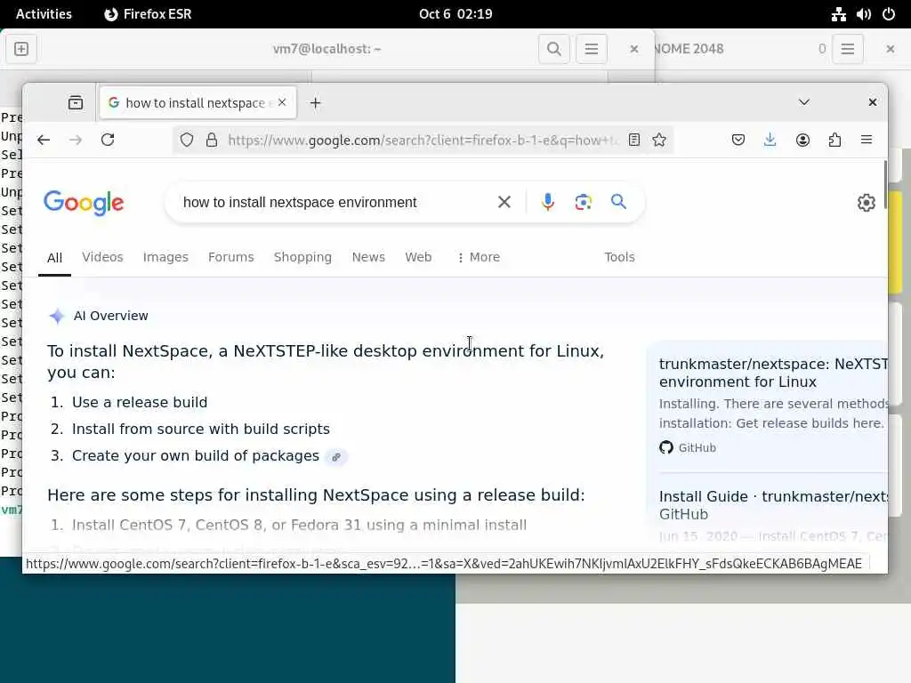Open trunkmaster/nextspace GitHub result card
911x683 pixels.
coord(773,373)
